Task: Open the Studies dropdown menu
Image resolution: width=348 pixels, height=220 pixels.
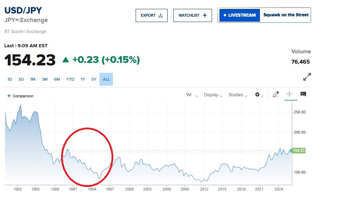Action: [x=238, y=95]
